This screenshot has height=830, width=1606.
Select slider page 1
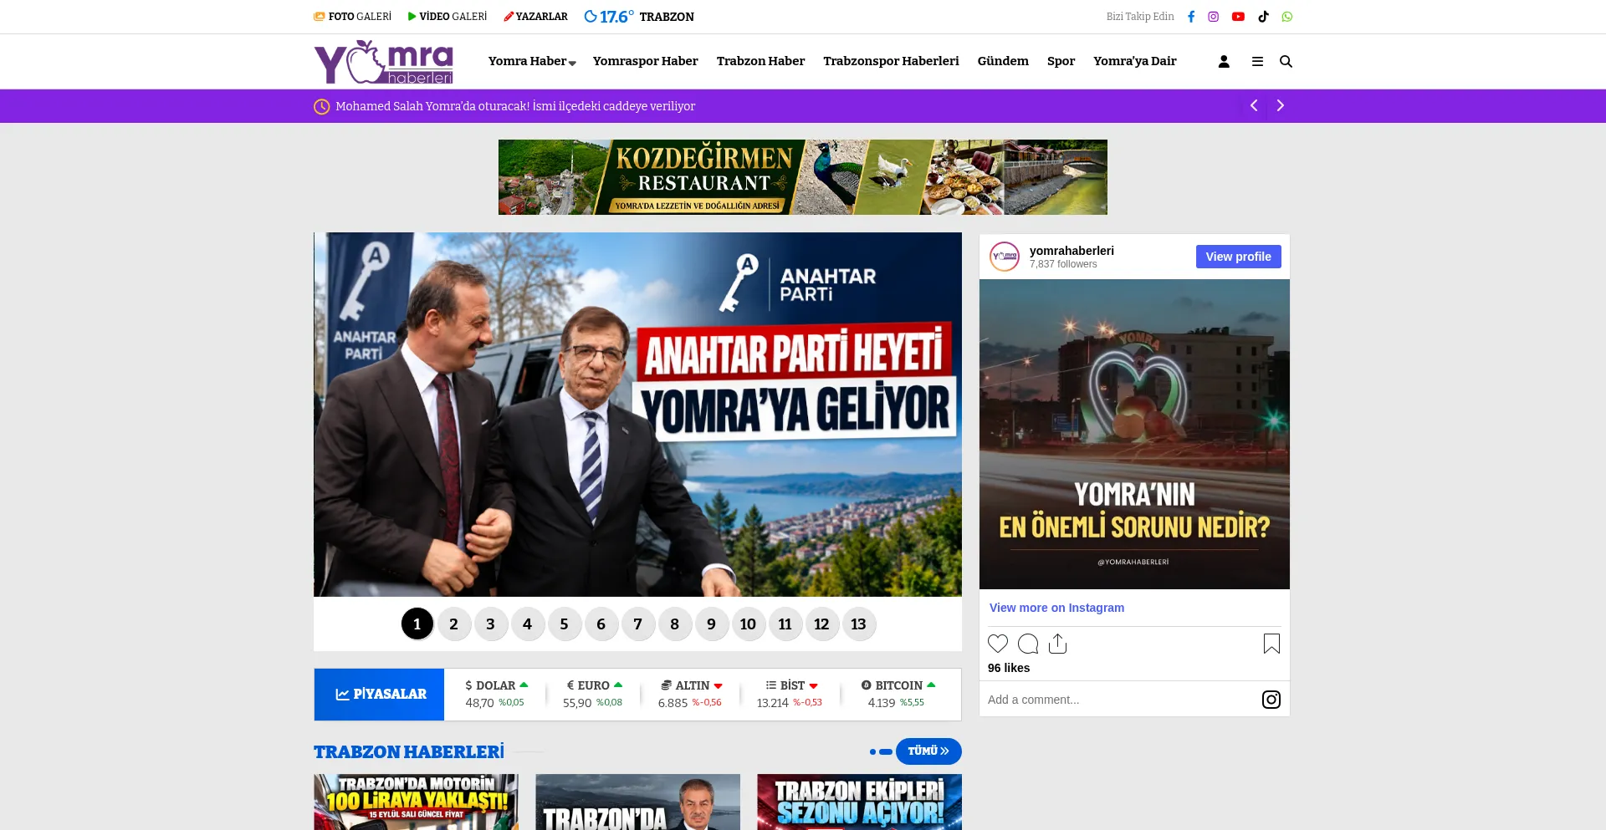[x=417, y=624]
